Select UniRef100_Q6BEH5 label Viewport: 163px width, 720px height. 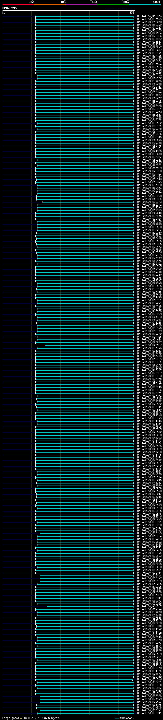click(149, 359)
